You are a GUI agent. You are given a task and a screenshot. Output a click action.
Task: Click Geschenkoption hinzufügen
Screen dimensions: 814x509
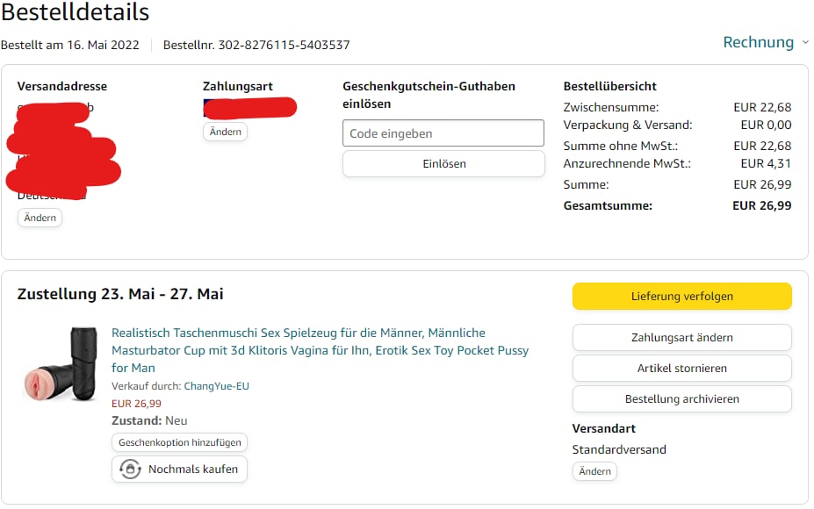pyautogui.click(x=179, y=443)
